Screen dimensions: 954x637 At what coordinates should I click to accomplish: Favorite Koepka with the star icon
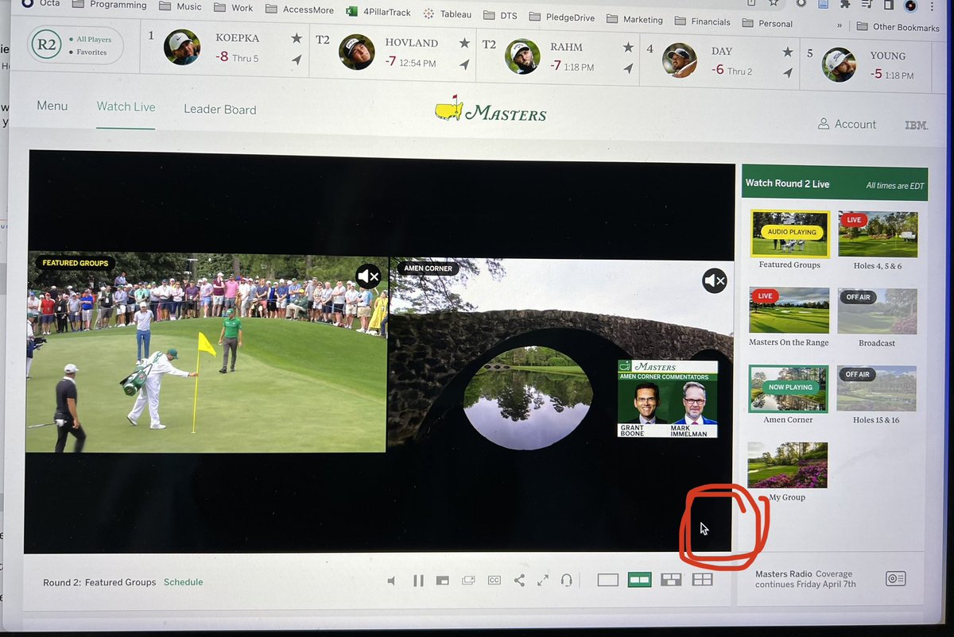[x=297, y=38]
